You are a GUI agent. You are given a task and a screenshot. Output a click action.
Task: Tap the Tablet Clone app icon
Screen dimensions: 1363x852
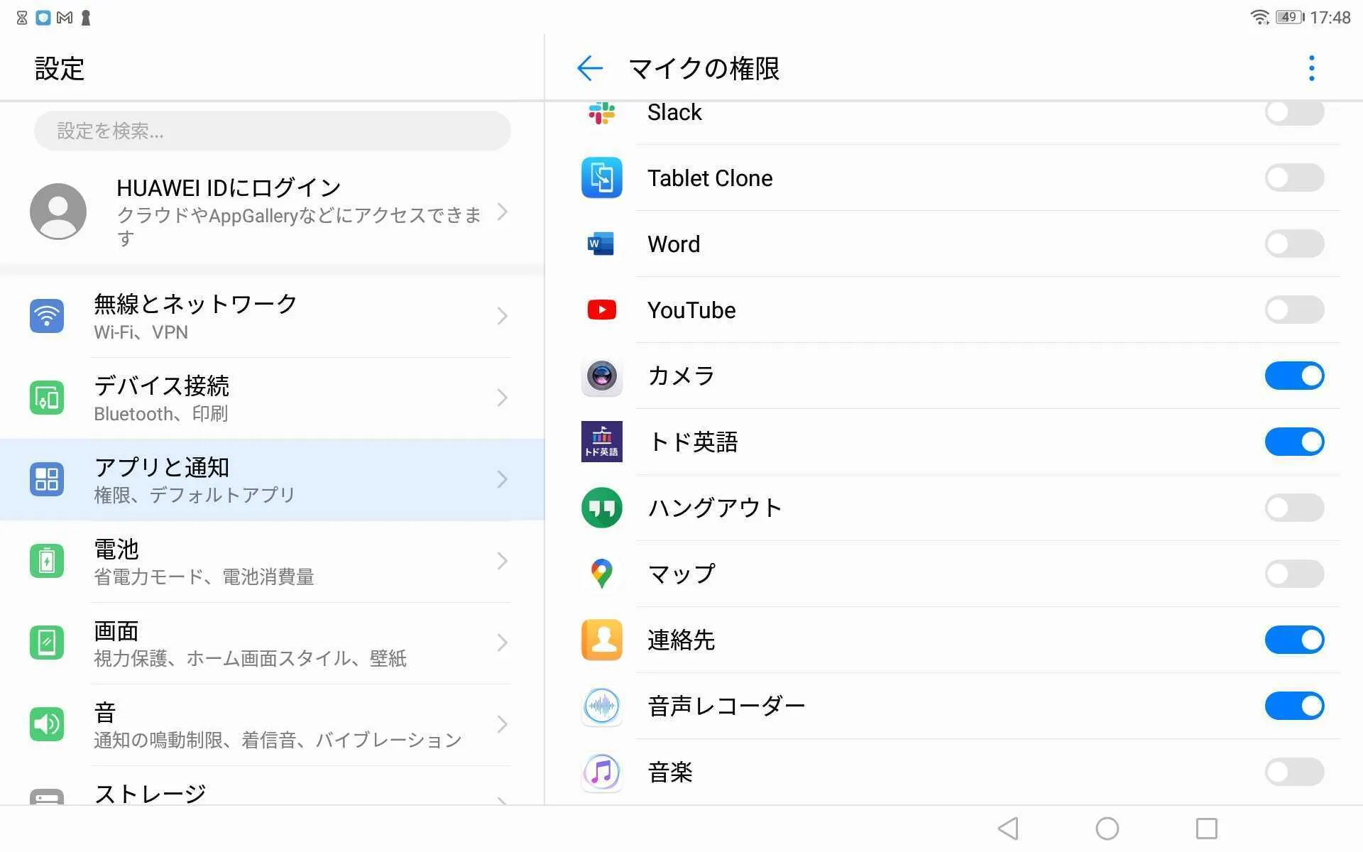click(601, 177)
